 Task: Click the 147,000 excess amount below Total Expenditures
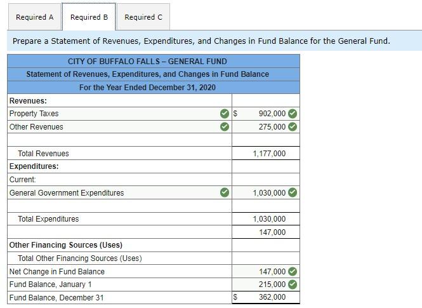(x=272, y=232)
